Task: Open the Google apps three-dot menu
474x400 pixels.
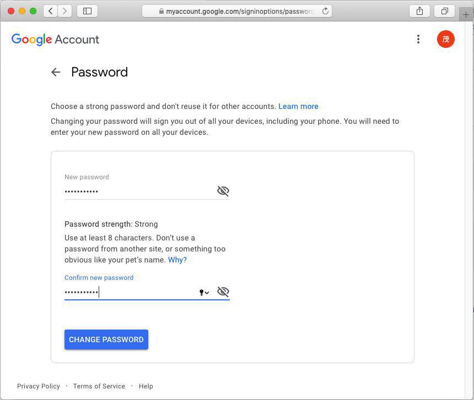Action: coord(418,39)
